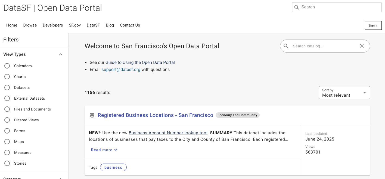Select the Charts view type

(7, 77)
